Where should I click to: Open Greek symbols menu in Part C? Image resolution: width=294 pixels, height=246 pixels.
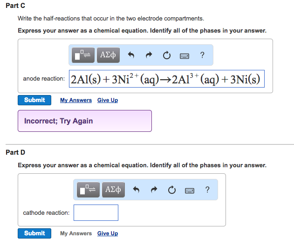[x=108, y=55]
